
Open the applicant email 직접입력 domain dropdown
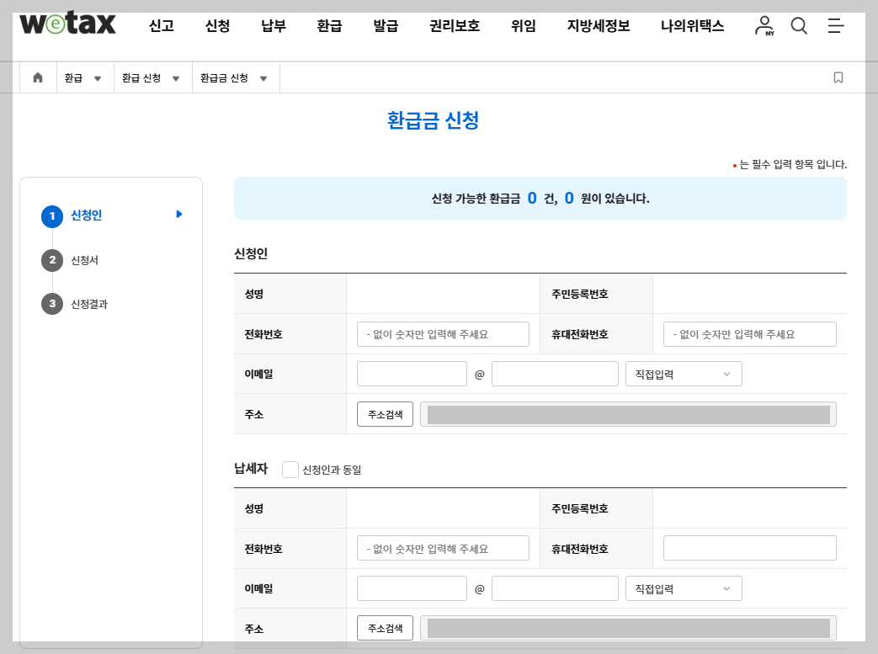[684, 373]
